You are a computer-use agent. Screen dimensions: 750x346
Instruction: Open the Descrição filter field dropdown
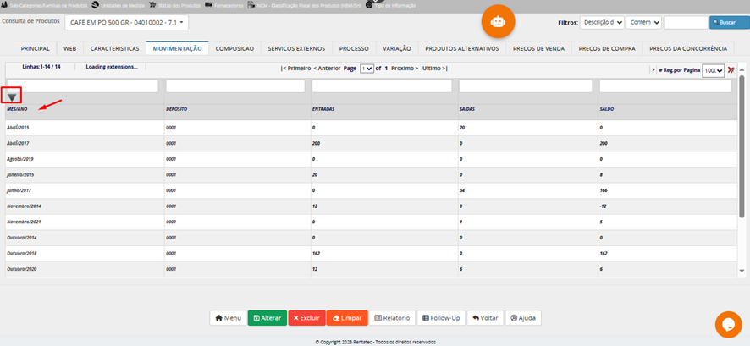(604, 23)
